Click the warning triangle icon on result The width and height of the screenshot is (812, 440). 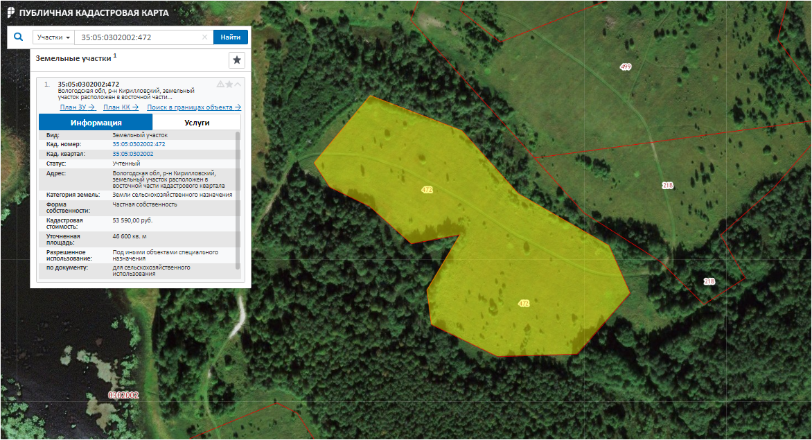(220, 84)
